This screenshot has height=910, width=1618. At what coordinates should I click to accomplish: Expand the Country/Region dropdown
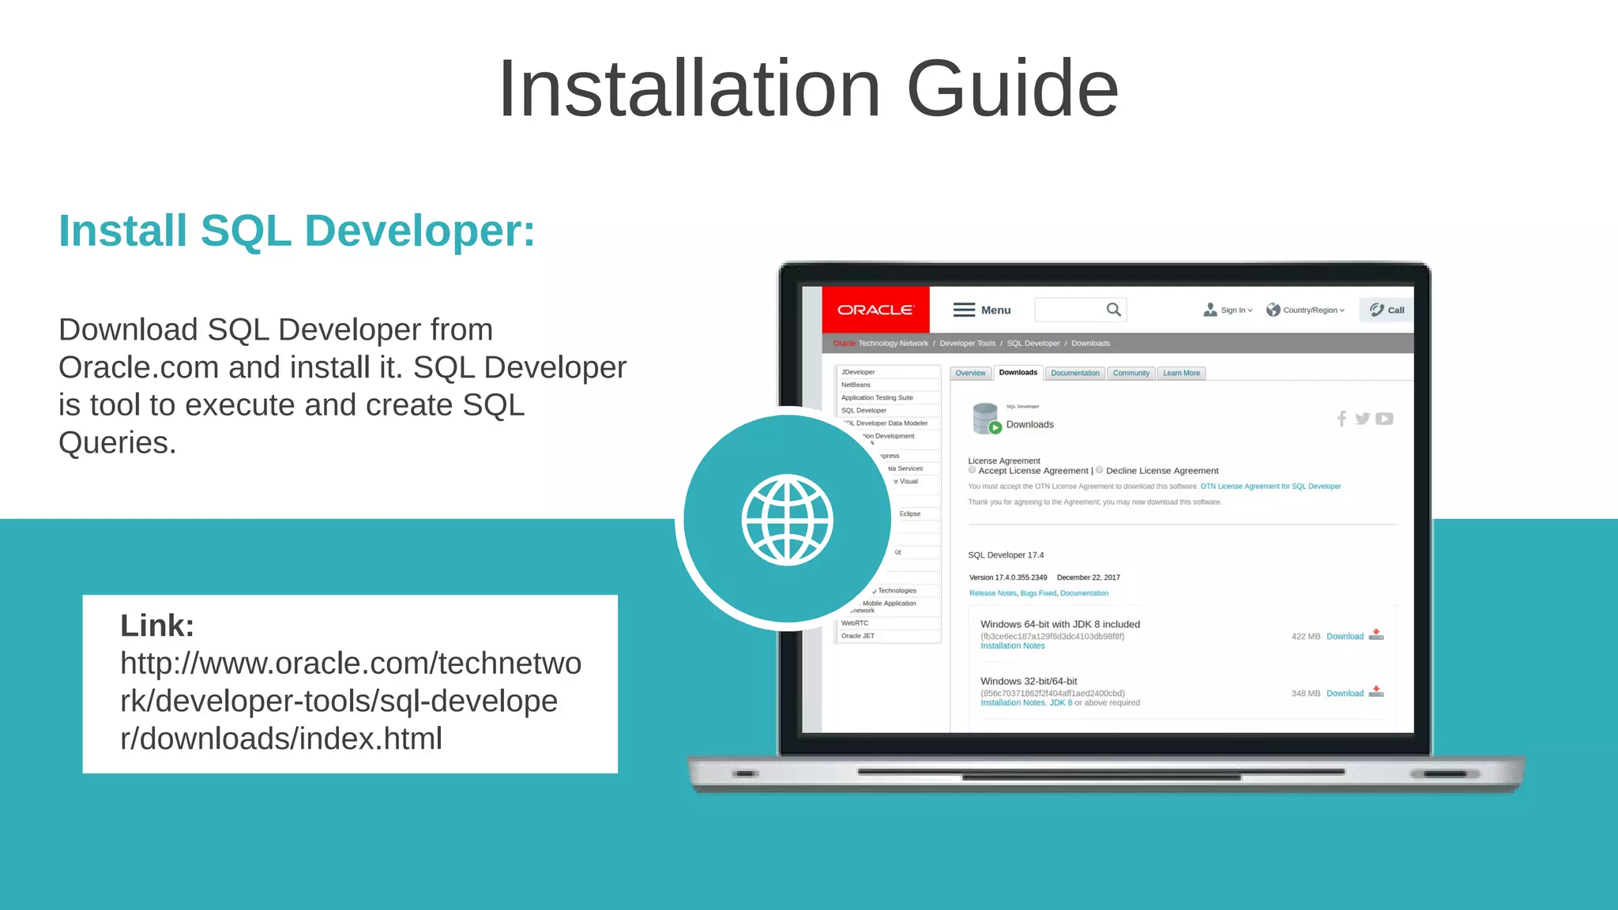coord(1312,310)
